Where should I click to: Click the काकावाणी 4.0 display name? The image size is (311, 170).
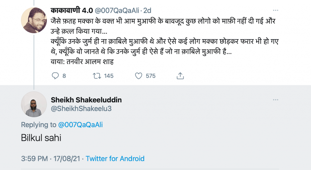[x=72, y=11]
